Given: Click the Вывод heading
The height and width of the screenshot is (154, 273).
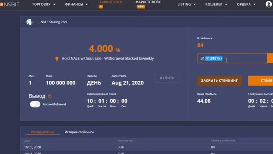Looking at the screenshot, I should (x=37, y=96).
